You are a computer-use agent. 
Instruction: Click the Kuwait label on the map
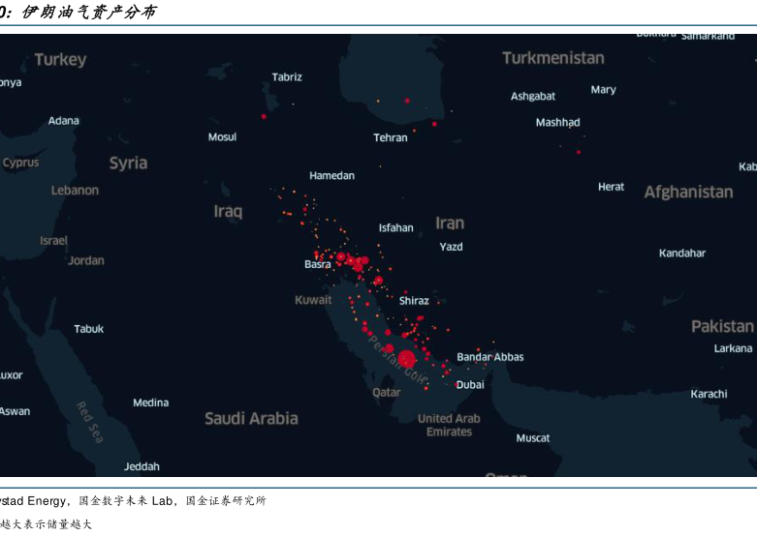pyautogui.click(x=313, y=300)
